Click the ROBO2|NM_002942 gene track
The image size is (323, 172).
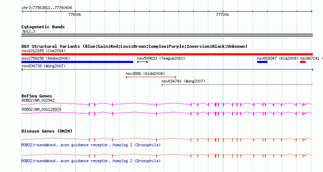pos(167,104)
